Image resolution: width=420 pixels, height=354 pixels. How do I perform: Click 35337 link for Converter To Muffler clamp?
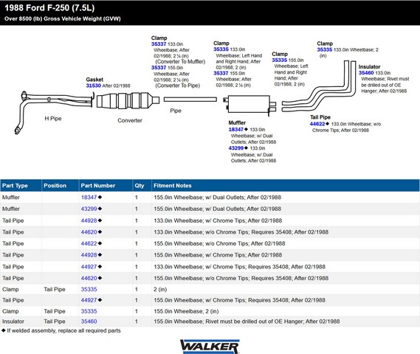point(159,44)
